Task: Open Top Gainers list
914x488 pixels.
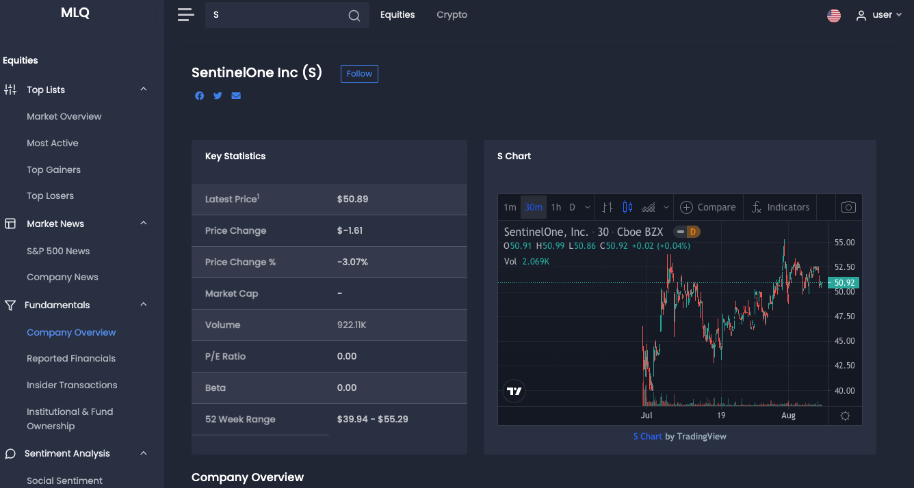Action: (x=53, y=170)
